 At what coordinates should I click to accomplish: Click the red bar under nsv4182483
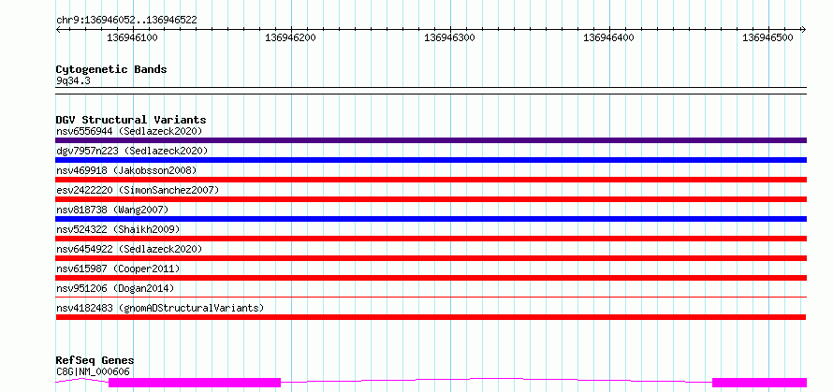pyautogui.click(x=431, y=317)
